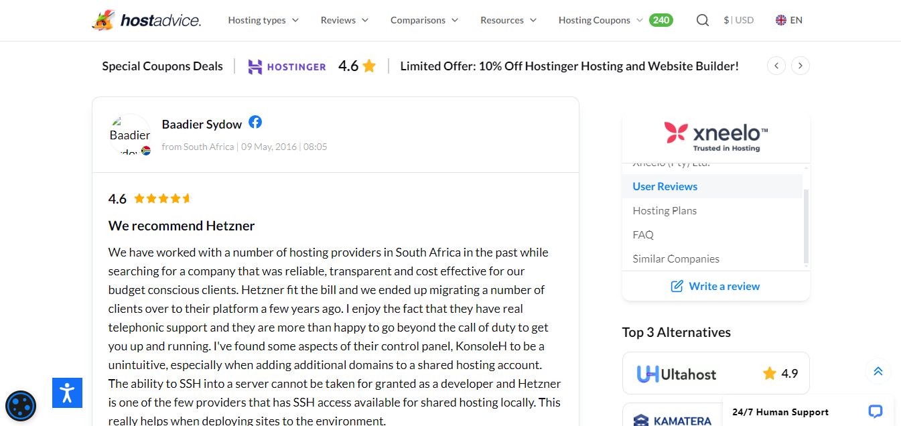
Task: Click the star beside Ultahost 4.9 rating
Action: pos(770,373)
